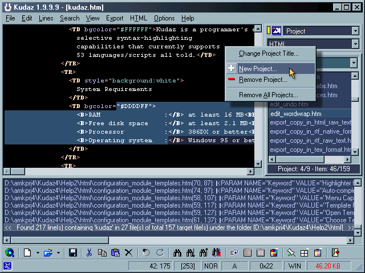Click the 'Found 217 line(s)' summary row

[179, 227]
